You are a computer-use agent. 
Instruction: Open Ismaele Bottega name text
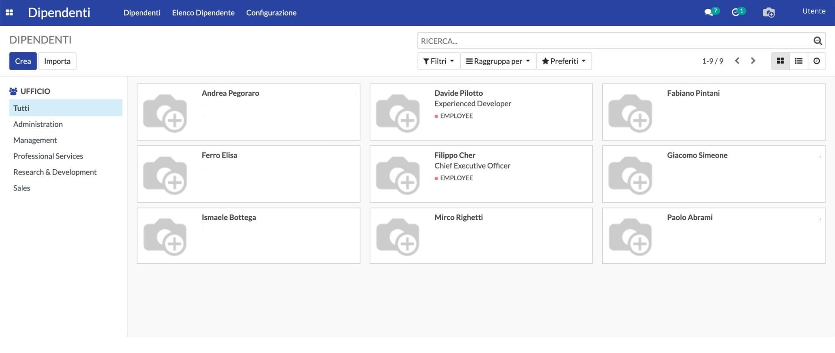[x=229, y=217]
